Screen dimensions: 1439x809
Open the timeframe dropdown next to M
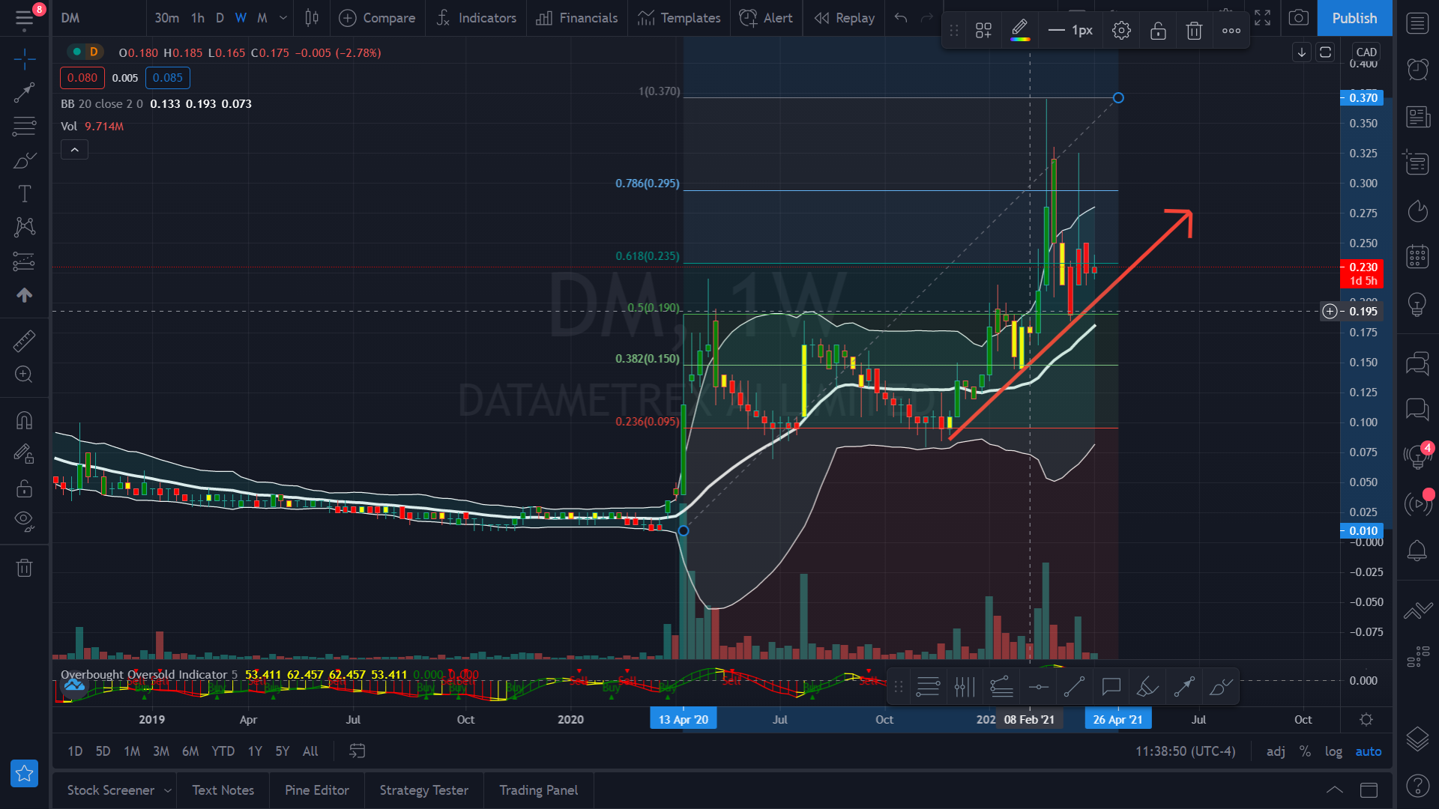[x=282, y=17]
